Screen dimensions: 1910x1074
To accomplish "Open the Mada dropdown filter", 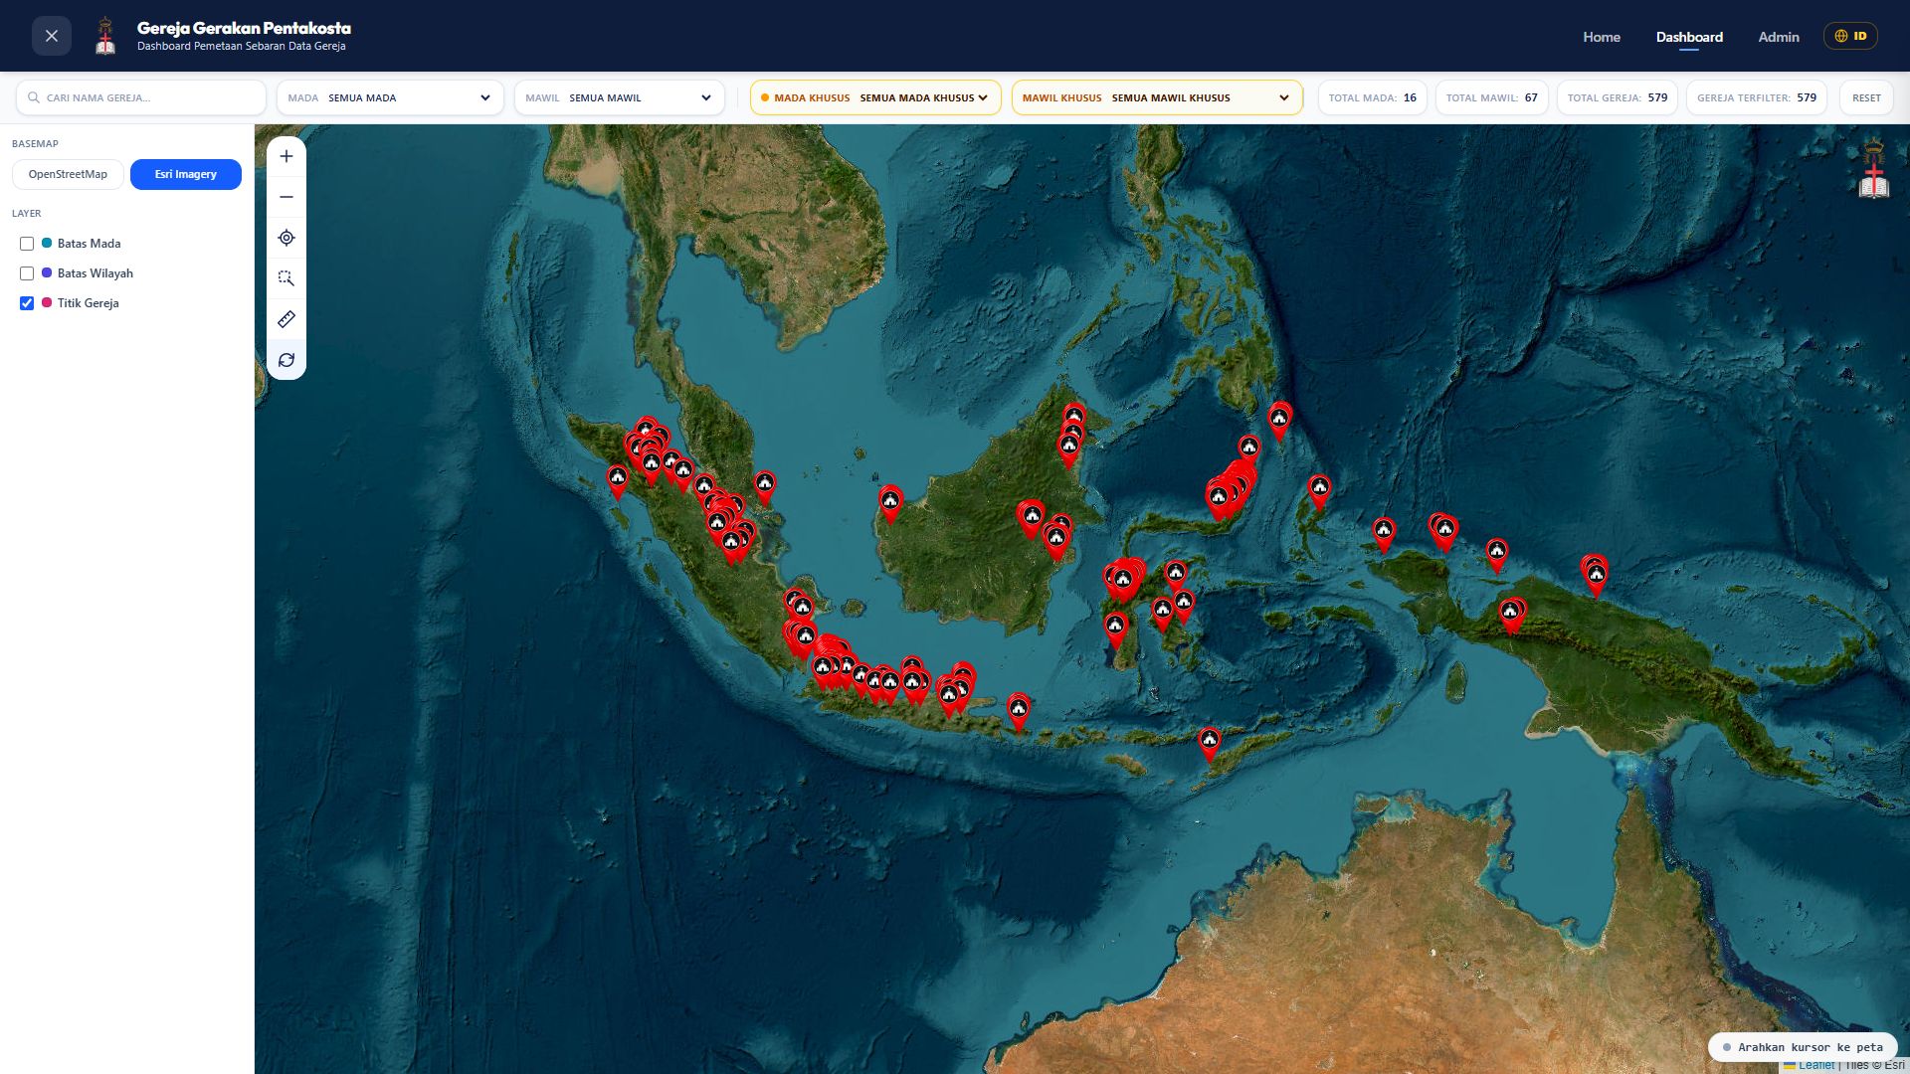I will coord(390,97).
